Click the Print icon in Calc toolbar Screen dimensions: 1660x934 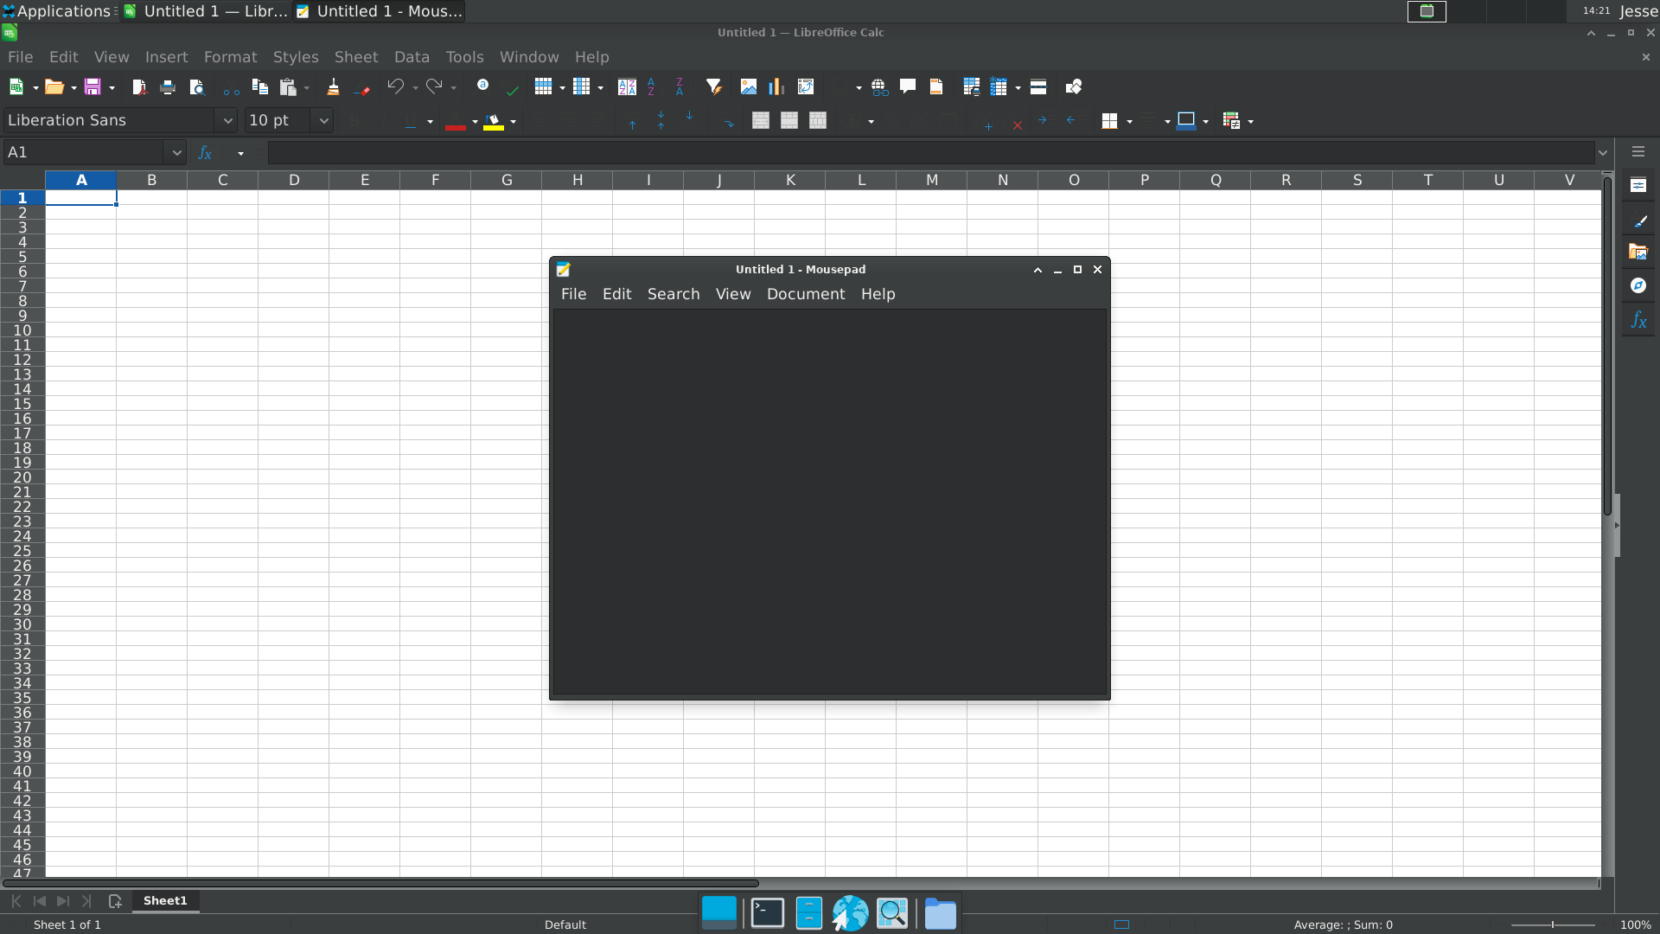coord(168,86)
